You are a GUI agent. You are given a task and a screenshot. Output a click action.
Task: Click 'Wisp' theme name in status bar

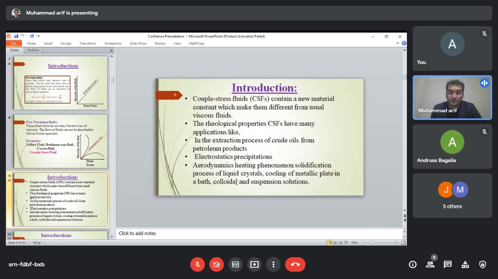(37, 243)
